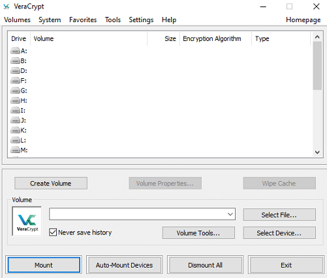The image size is (327, 278).
Task: Click the VeraCrypt title bar app icon
Action: (7, 7)
